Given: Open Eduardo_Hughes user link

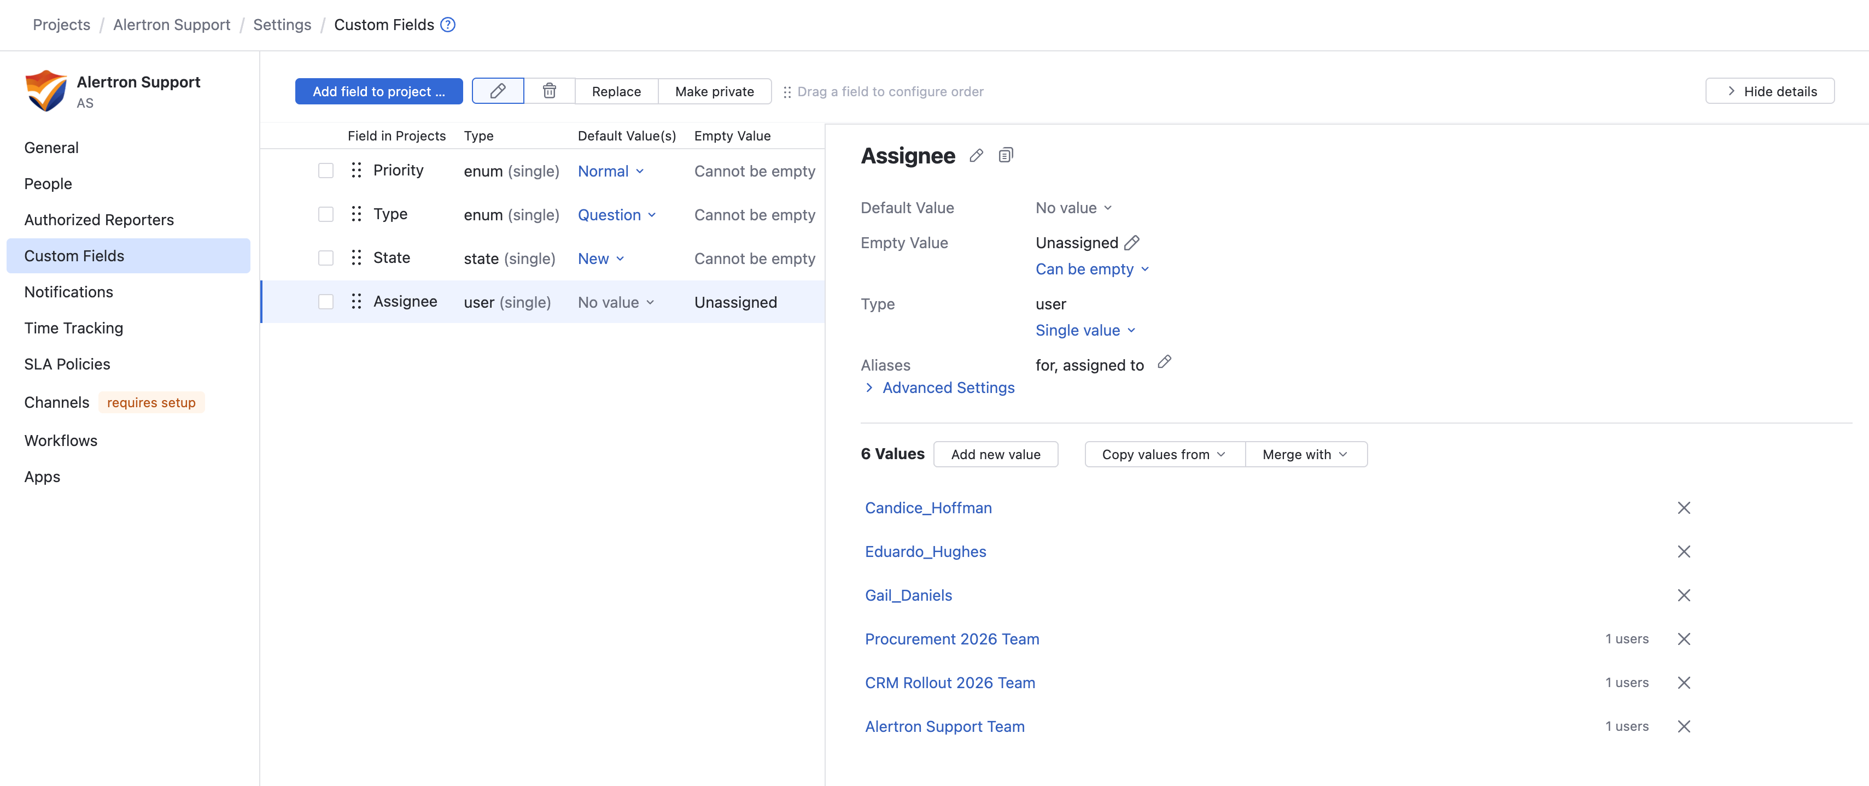Looking at the screenshot, I should [925, 552].
